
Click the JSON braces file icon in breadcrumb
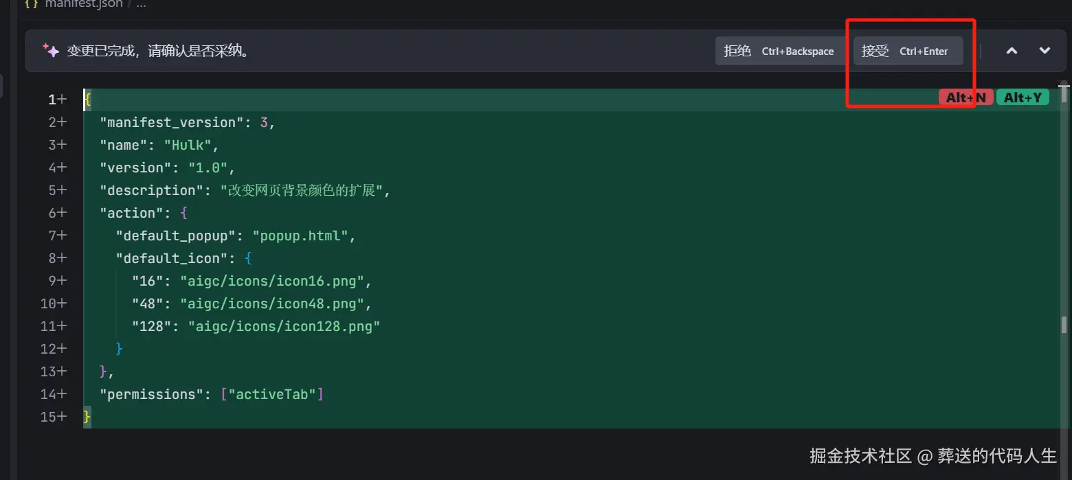[x=31, y=4]
